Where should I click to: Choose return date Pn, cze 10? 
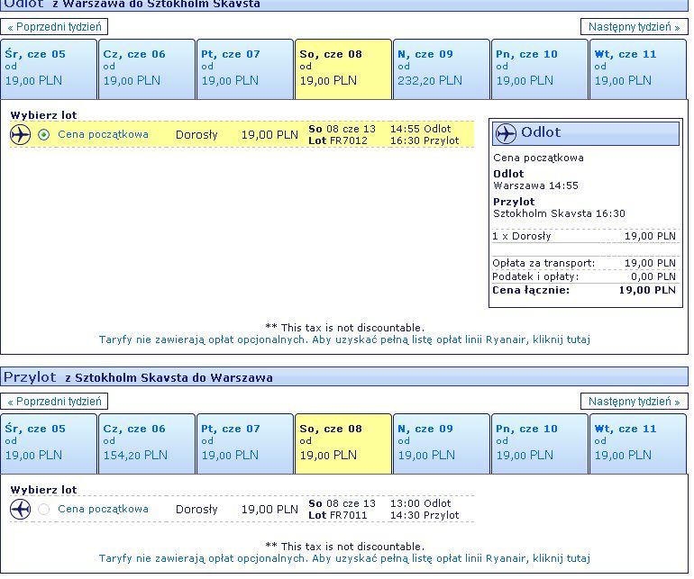click(x=540, y=444)
